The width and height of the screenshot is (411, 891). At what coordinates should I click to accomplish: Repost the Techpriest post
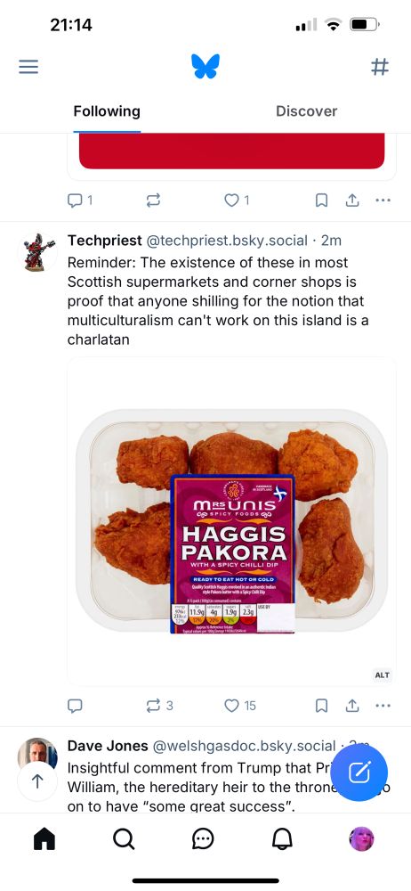pos(159,706)
